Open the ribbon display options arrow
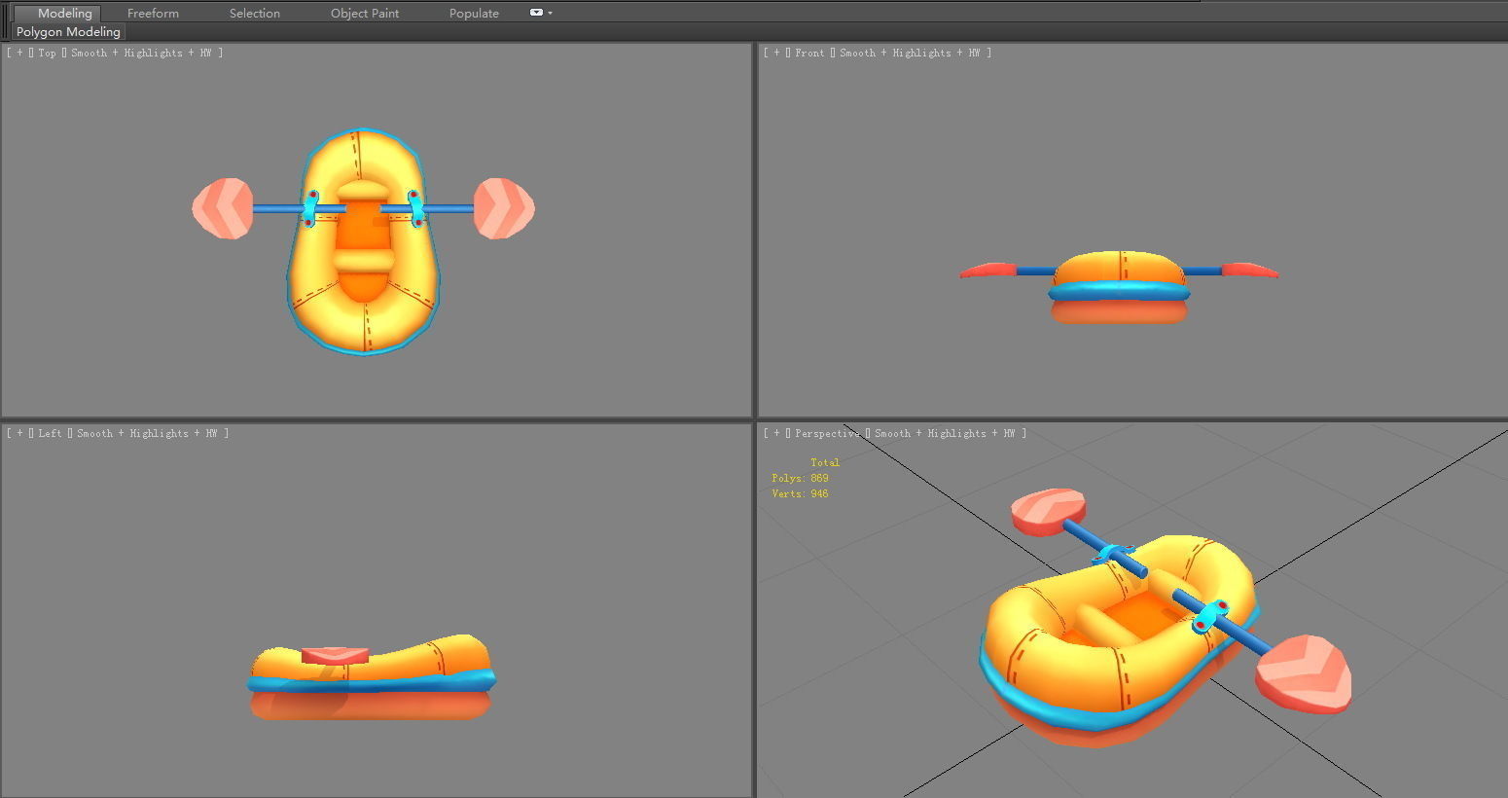The image size is (1508, 798). [x=551, y=13]
